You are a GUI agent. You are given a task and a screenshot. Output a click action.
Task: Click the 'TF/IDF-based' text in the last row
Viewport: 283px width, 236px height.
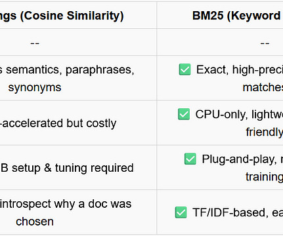(x=230, y=212)
